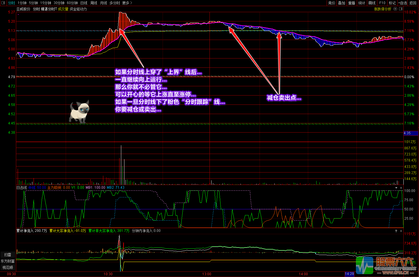
Task: Switch to the 日线 daily chart
Action: tap(84, 3)
